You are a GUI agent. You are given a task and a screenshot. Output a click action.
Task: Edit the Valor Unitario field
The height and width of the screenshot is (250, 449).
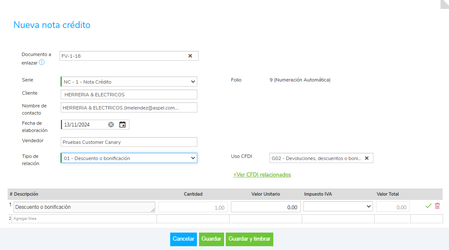(266, 207)
